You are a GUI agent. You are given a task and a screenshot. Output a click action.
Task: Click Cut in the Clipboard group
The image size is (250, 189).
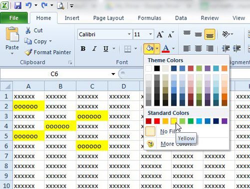[34, 31]
